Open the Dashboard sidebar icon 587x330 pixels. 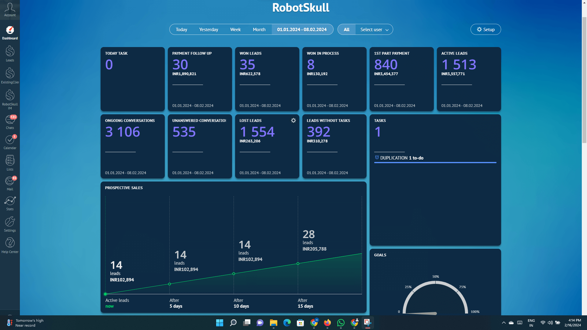pyautogui.click(x=10, y=33)
